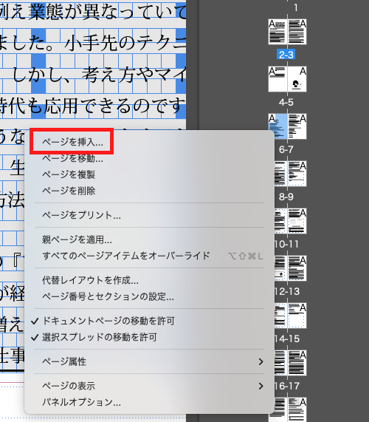Open ページ番号とセクションの設定... entry

click(x=108, y=296)
